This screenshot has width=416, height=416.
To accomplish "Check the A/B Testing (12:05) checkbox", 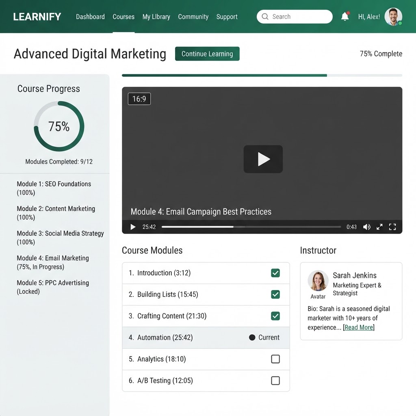I will (275, 380).
